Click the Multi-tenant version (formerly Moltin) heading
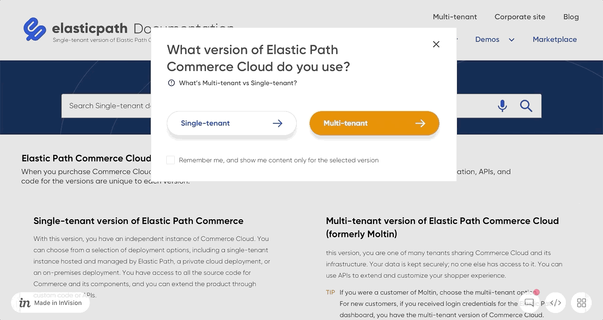 click(442, 227)
